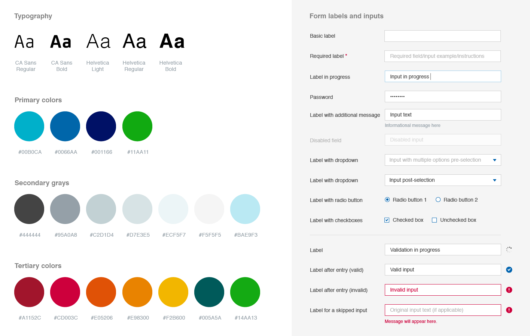Select the #005A5A teal swatch
The width and height of the screenshot is (530, 336).
point(209,292)
